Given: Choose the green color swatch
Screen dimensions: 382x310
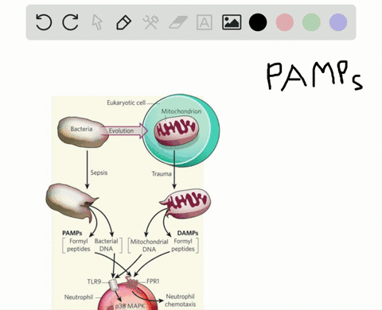Looking at the screenshot, I should click(311, 22).
